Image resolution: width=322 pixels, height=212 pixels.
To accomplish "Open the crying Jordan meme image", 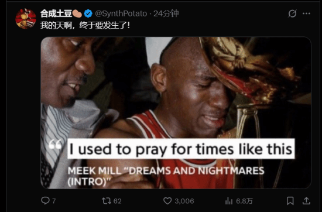I will point(176,112).
